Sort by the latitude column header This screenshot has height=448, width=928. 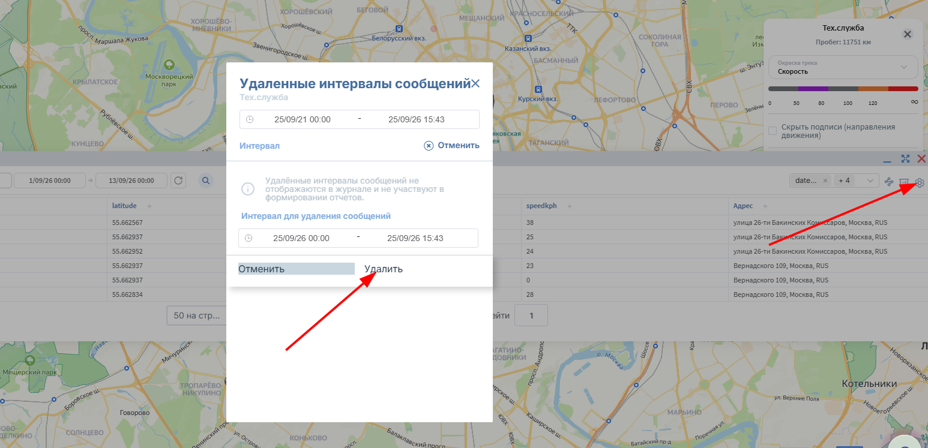pyautogui.click(x=124, y=206)
